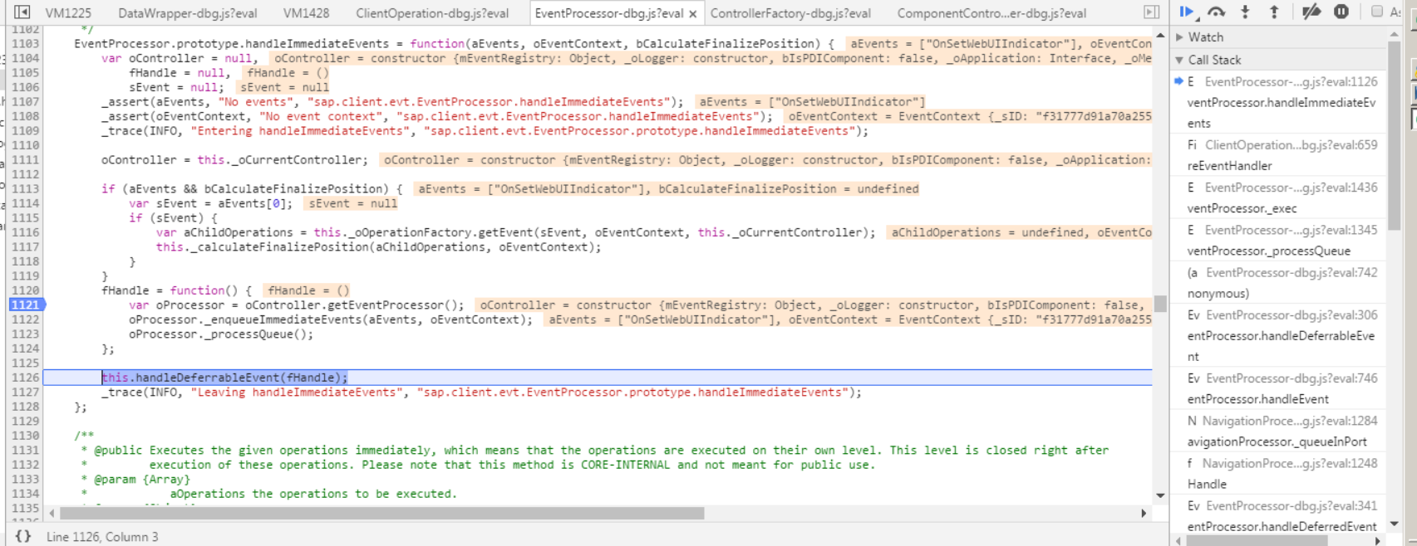Click 'Line 1126, Column 3' status text
Viewport: 1417px width, 546px height.
102,537
